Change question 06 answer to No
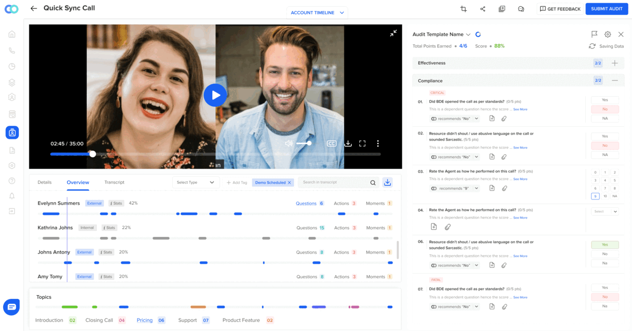 (605, 254)
